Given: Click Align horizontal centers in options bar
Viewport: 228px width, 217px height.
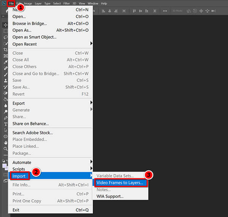Looking at the screenshot, I should click(110, 11).
